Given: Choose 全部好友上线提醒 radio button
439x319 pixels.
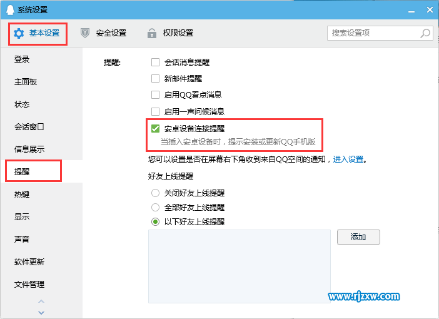Looking at the screenshot, I should [x=155, y=208].
